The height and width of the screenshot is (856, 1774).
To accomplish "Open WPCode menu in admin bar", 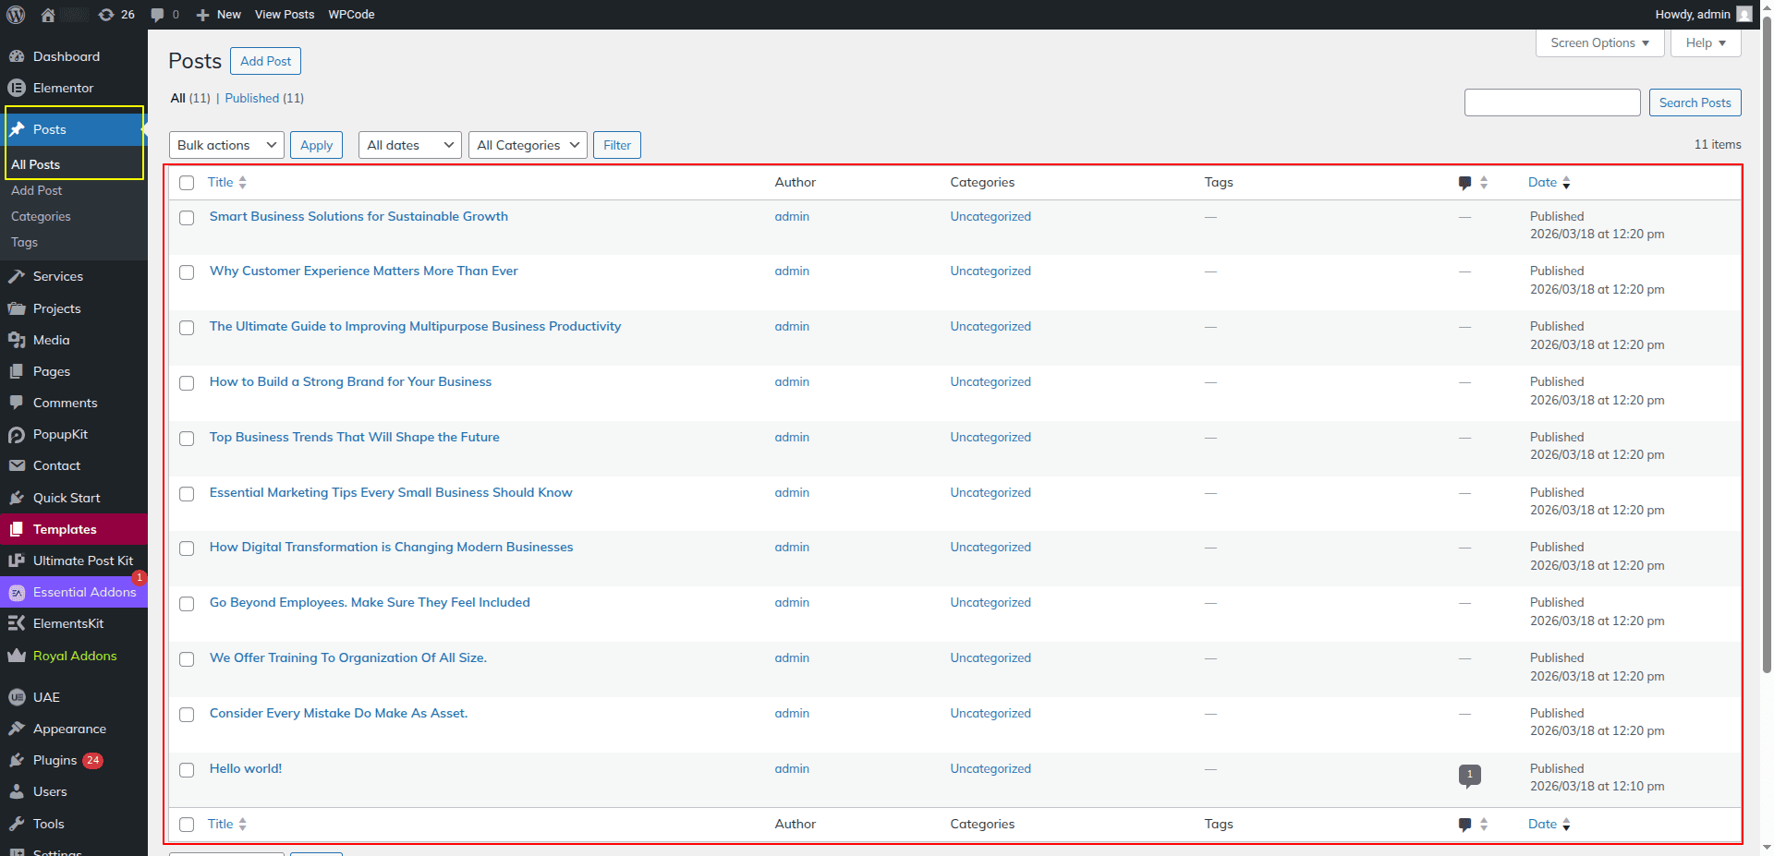I will [x=351, y=15].
